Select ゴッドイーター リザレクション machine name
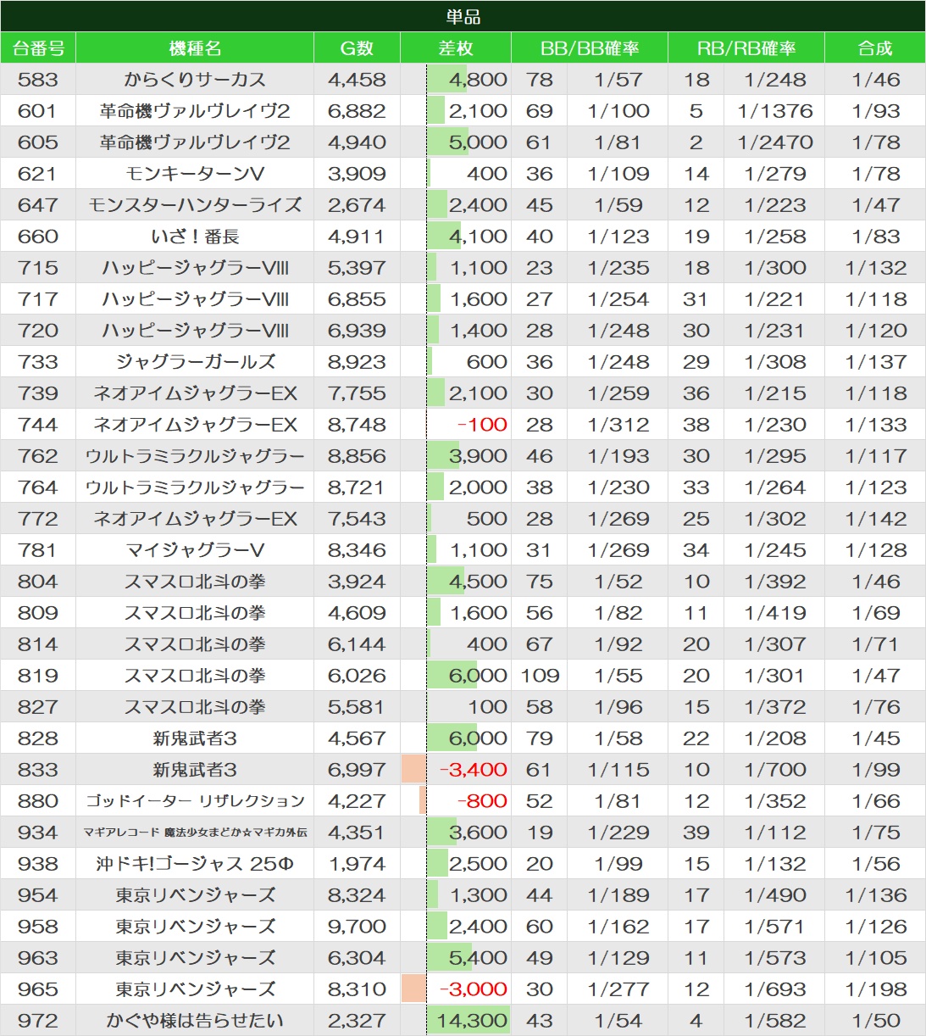926x1036 pixels. click(x=195, y=801)
